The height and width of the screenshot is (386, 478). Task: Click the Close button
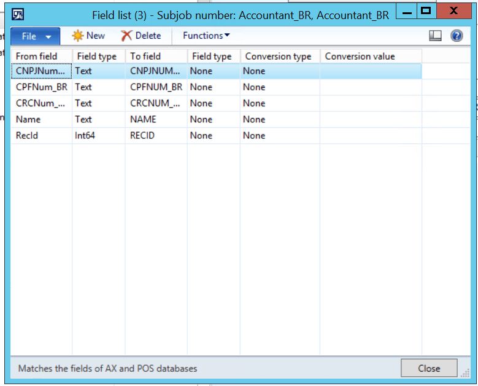(x=429, y=368)
